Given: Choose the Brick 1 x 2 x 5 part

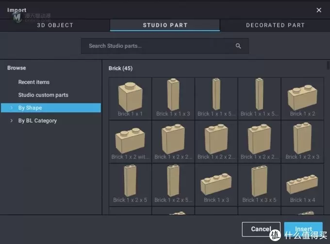Looking at the screenshot, I should pyautogui.click(x=130, y=185).
